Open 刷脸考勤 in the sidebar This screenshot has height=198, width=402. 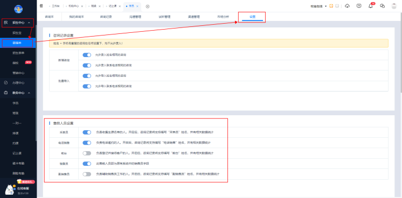(x=18, y=173)
